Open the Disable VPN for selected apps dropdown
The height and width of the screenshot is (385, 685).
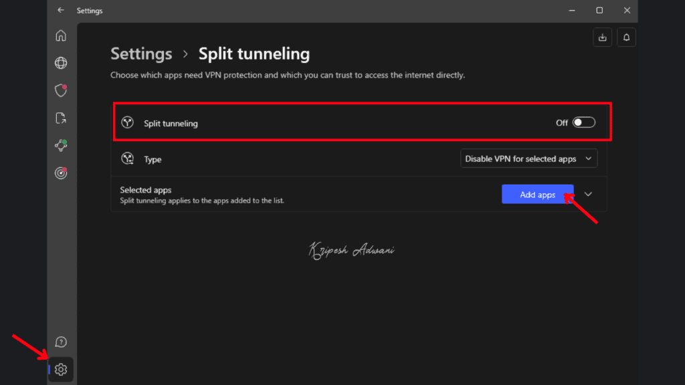pyautogui.click(x=528, y=158)
